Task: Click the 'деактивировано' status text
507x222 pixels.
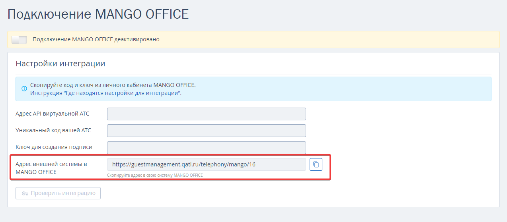Action: 137,40
